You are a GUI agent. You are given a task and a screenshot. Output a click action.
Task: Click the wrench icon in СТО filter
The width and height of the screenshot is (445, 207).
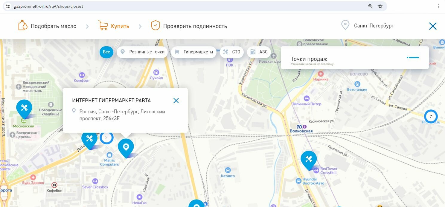coord(226,52)
